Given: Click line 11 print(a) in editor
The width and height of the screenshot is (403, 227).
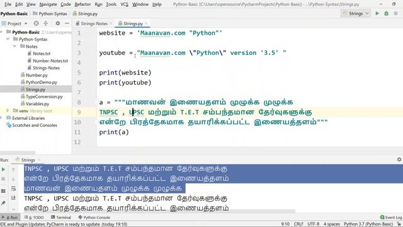Looking at the screenshot, I should (114, 132).
